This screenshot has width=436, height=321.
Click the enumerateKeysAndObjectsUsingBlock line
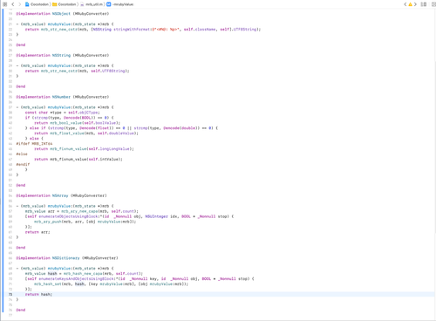point(140,279)
